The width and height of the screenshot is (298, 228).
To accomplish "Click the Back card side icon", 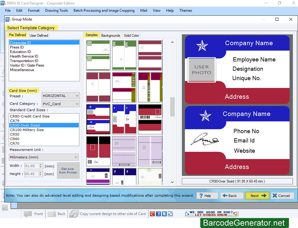I will pyautogui.click(x=52, y=214).
